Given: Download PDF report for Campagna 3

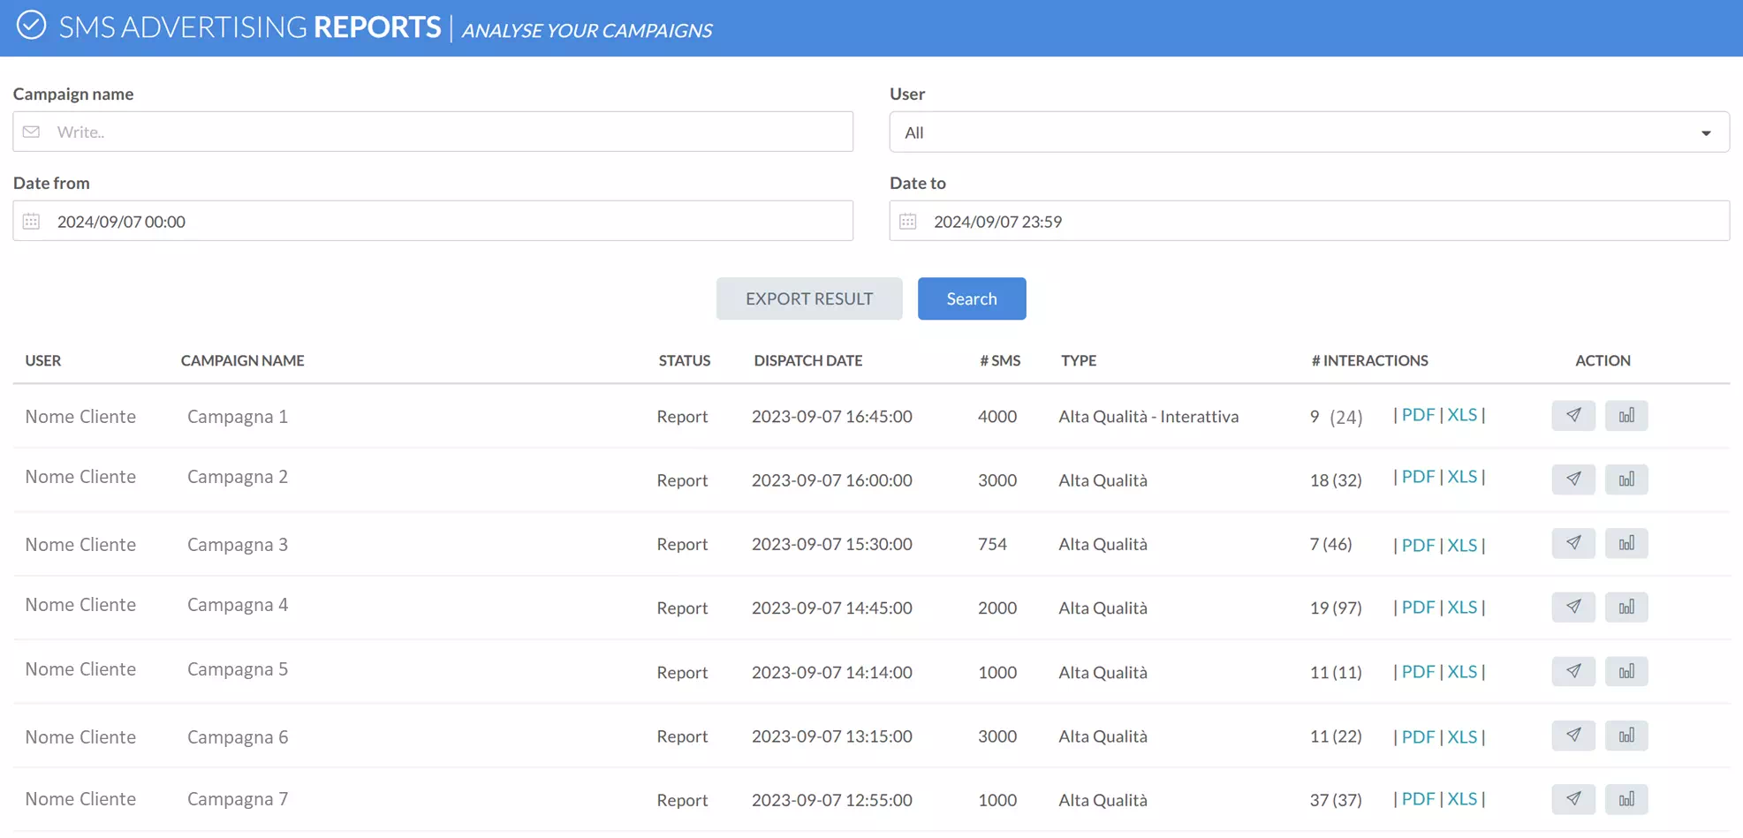Looking at the screenshot, I should pyautogui.click(x=1418, y=545).
